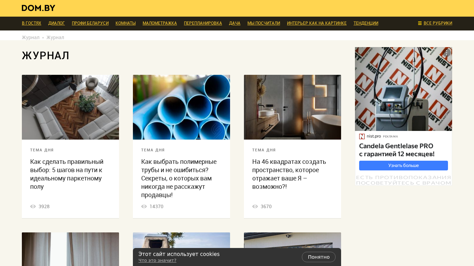The width and height of the screenshot is (474, 266).
Task: Open the curtains article thumbnail in second row
Action: [70, 249]
